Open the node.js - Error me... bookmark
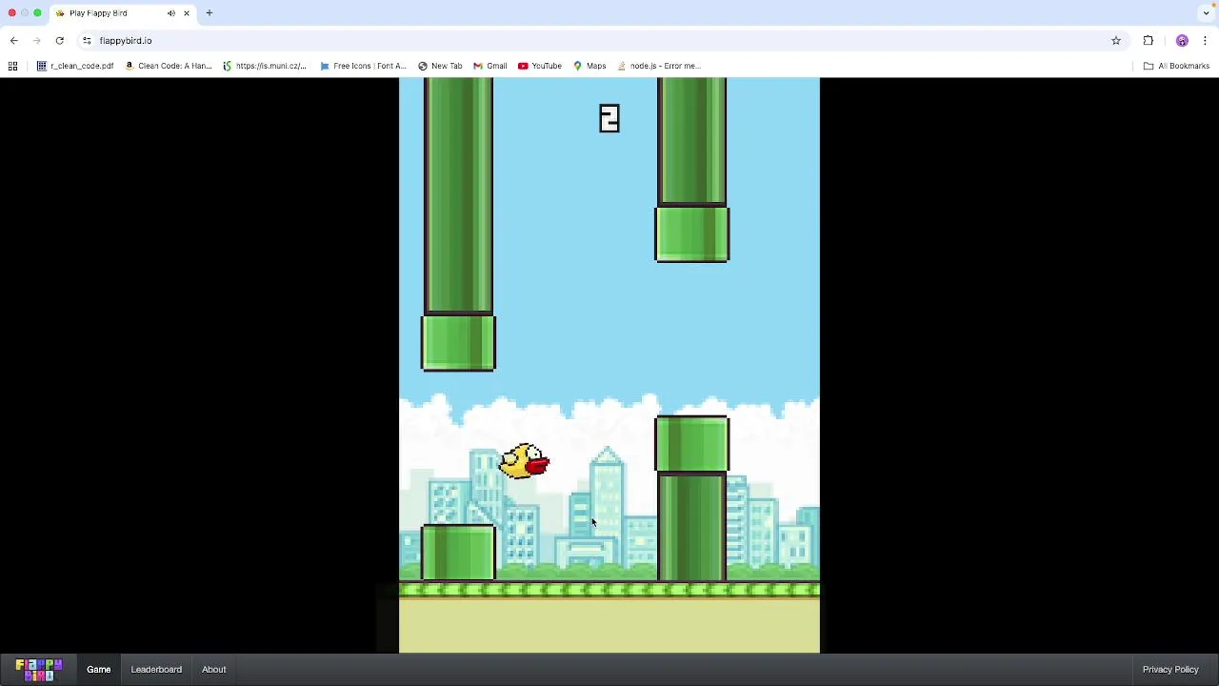1219x686 pixels. tap(658, 66)
